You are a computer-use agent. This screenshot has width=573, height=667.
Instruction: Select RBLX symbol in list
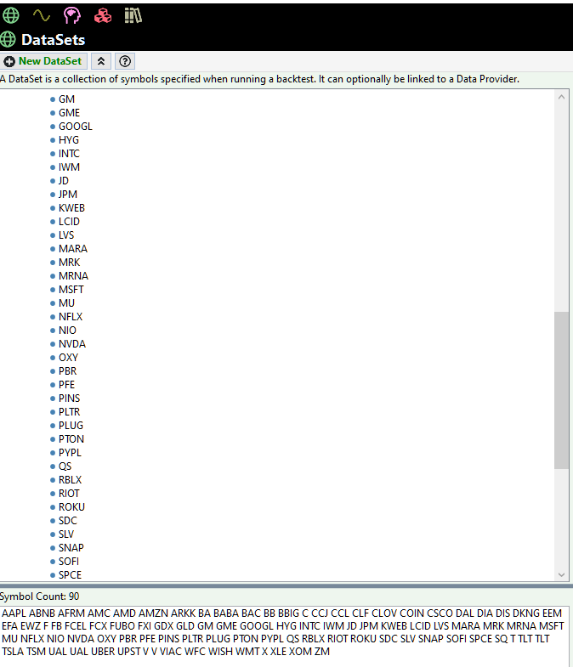[70, 480]
